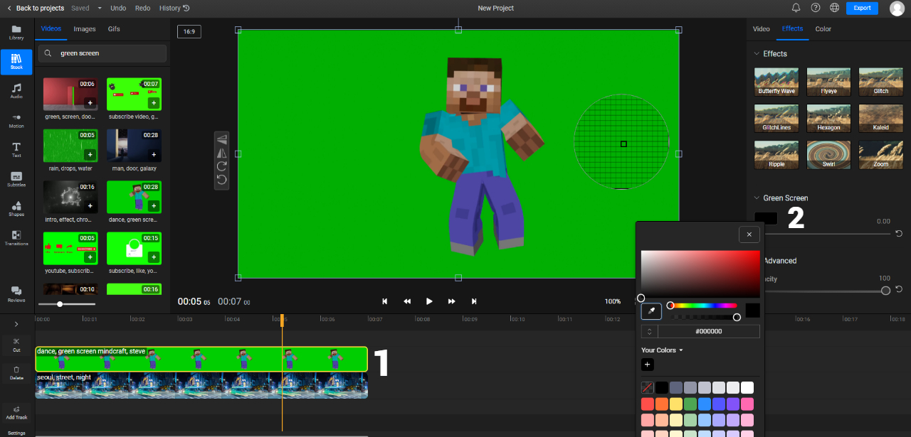Switch to the Images tab
Viewport: 911px width, 437px height.
(x=85, y=29)
